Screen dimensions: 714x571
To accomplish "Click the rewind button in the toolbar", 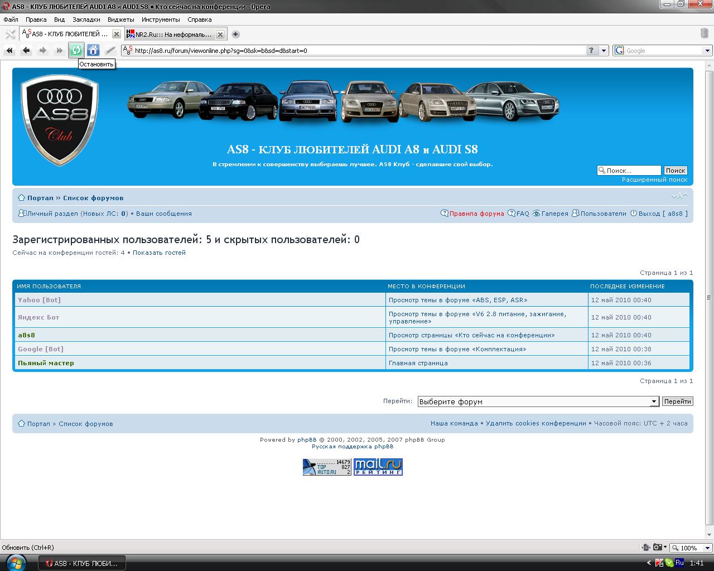I will point(9,50).
